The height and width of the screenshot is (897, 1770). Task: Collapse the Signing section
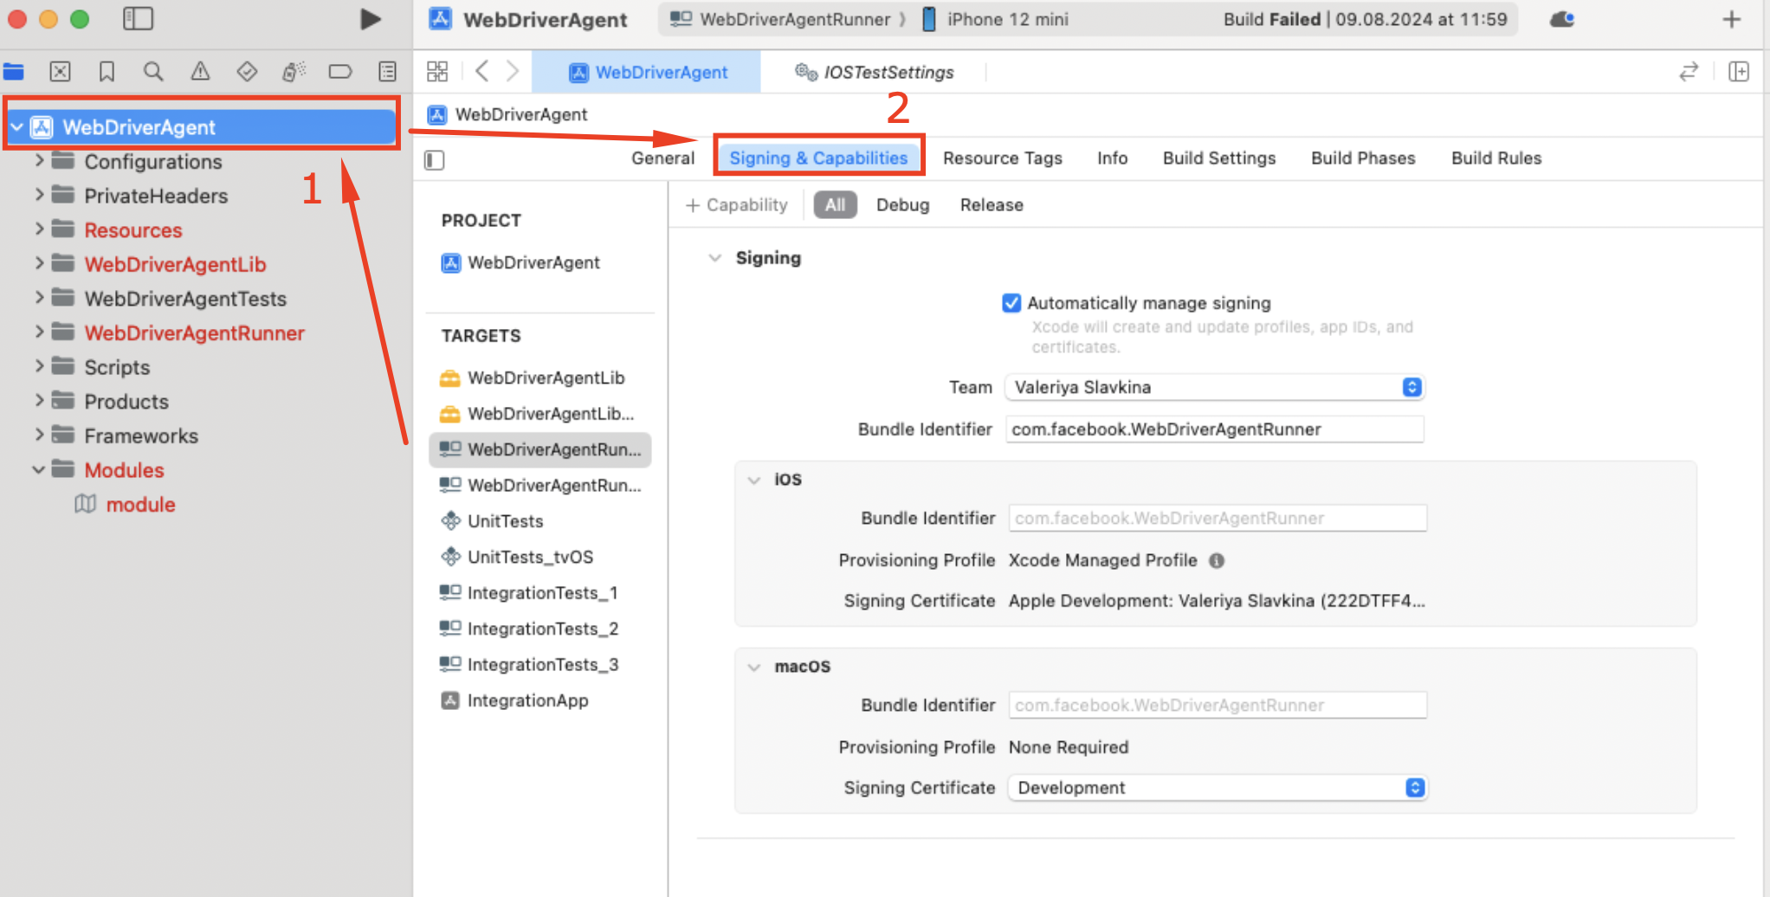pos(715,258)
